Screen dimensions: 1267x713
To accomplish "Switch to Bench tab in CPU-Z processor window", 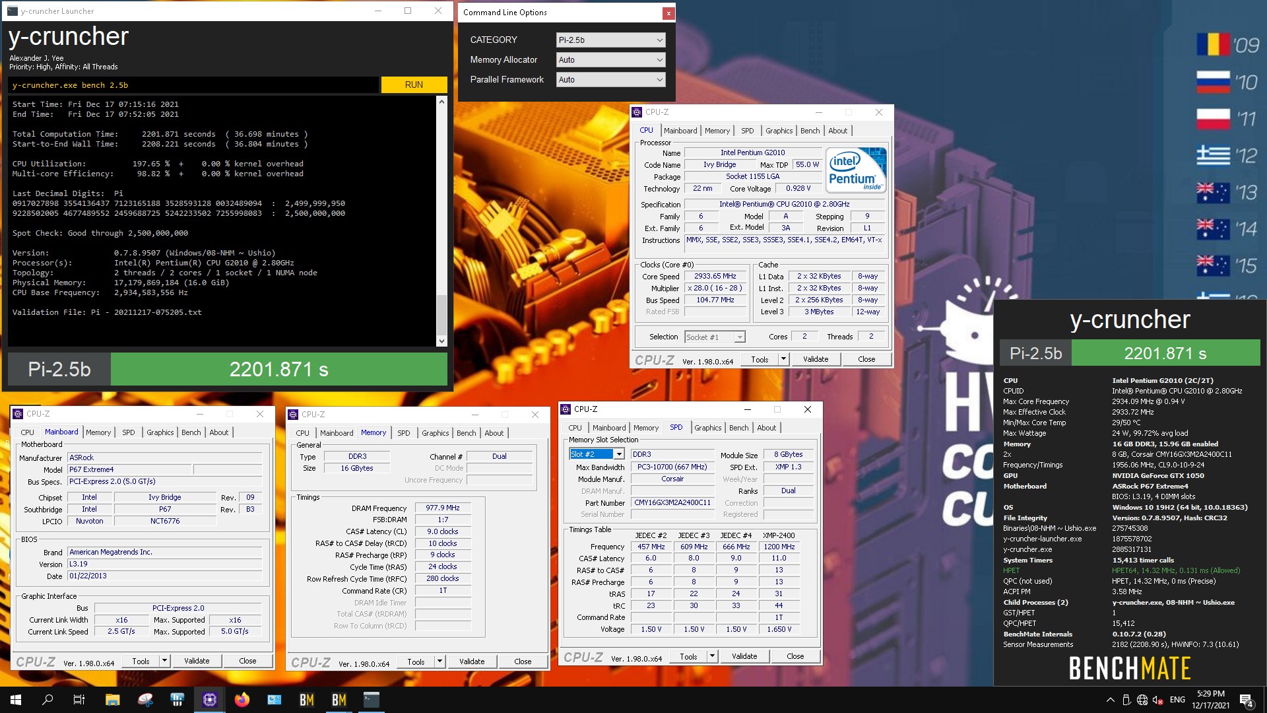I will [x=810, y=131].
